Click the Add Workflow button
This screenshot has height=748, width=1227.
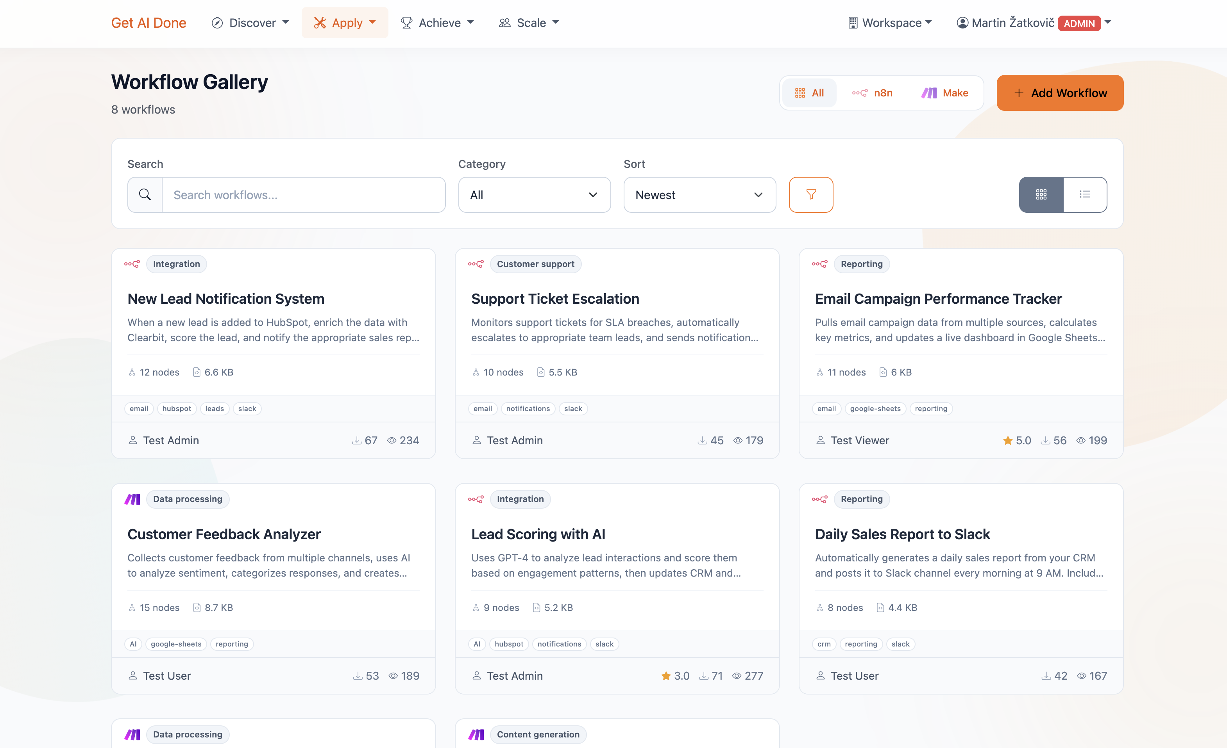(x=1060, y=93)
